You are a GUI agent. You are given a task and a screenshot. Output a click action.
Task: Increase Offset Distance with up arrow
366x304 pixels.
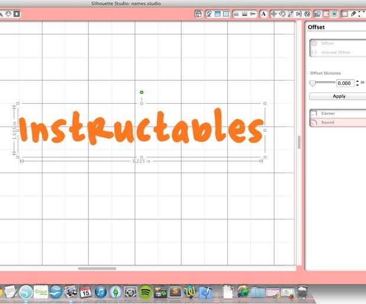[x=357, y=81]
